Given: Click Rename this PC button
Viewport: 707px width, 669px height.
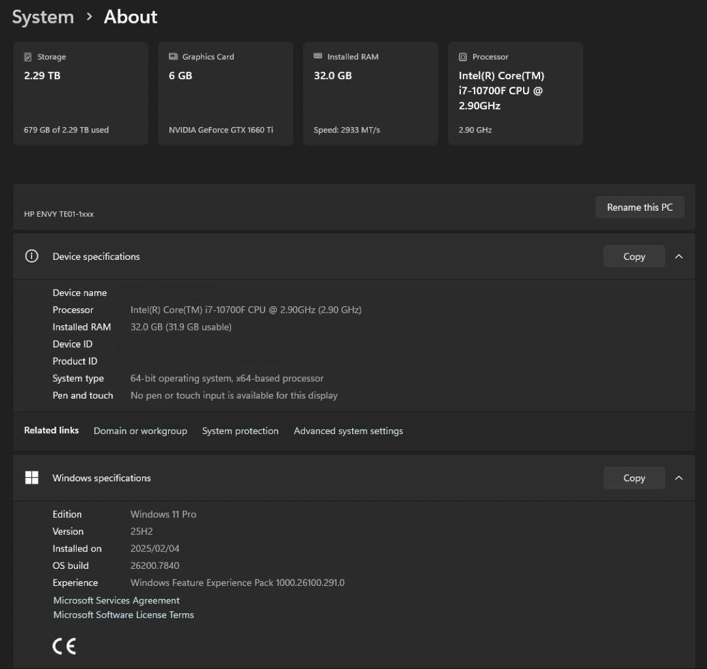Looking at the screenshot, I should click(x=640, y=208).
